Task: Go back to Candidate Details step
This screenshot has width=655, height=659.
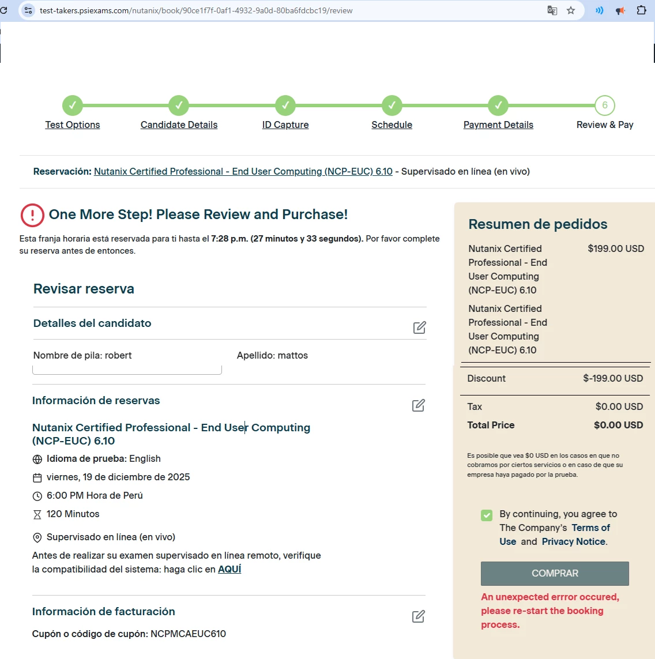Action: [179, 125]
